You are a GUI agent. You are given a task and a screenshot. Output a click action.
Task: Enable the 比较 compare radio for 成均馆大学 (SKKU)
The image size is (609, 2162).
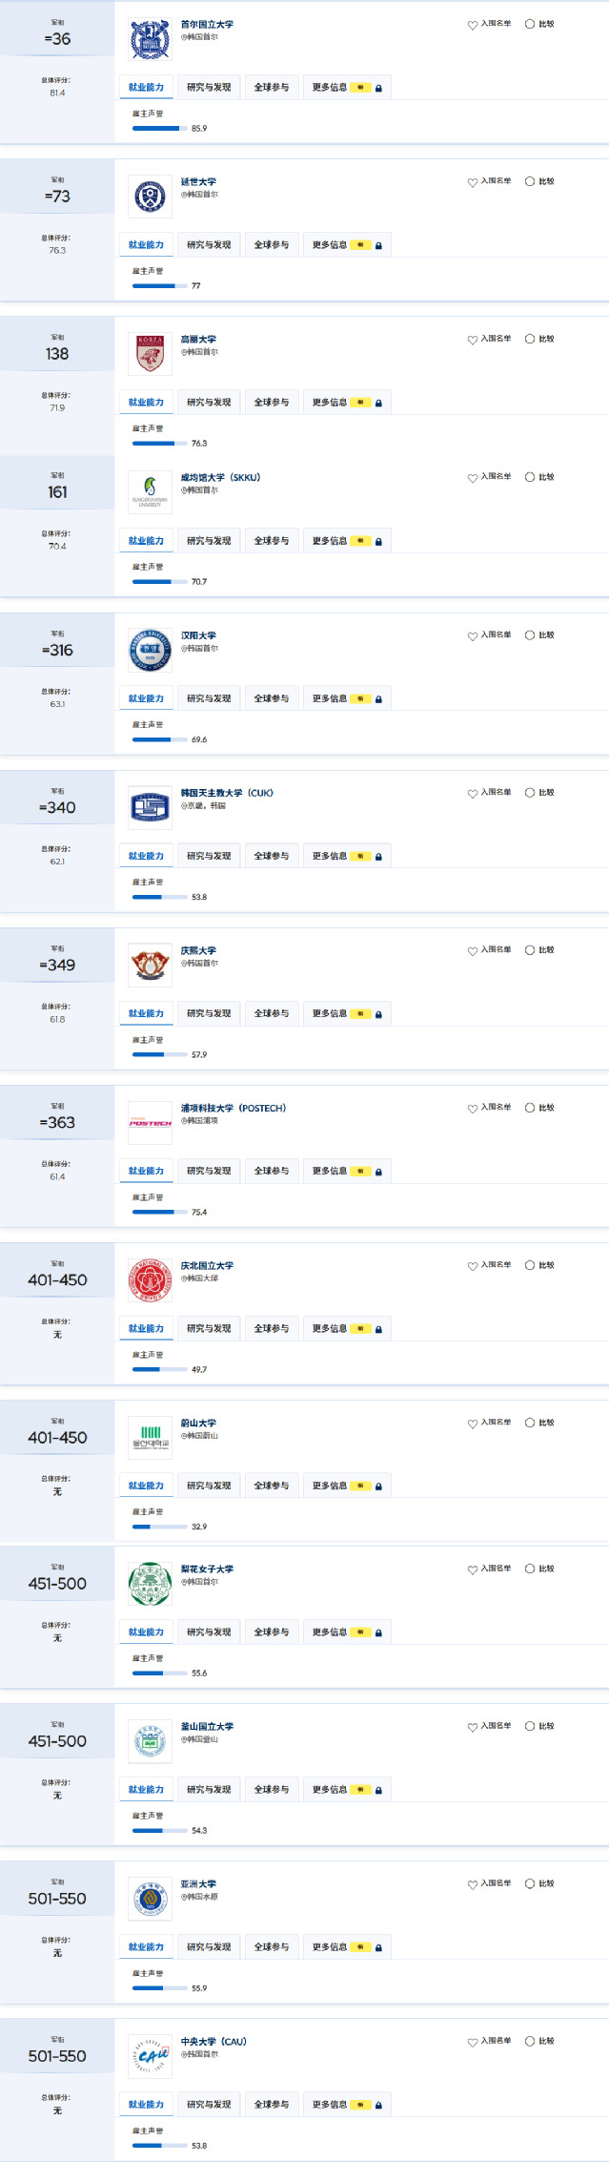click(530, 477)
